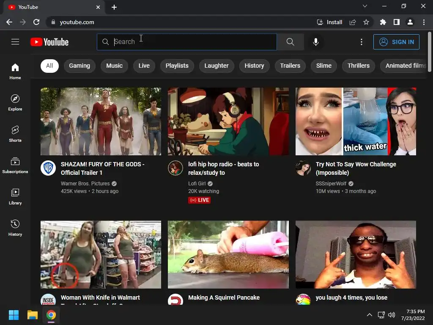The height and width of the screenshot is (325, 433).
Task: Open Library in sidebar
Action: (x=15, y=196)
